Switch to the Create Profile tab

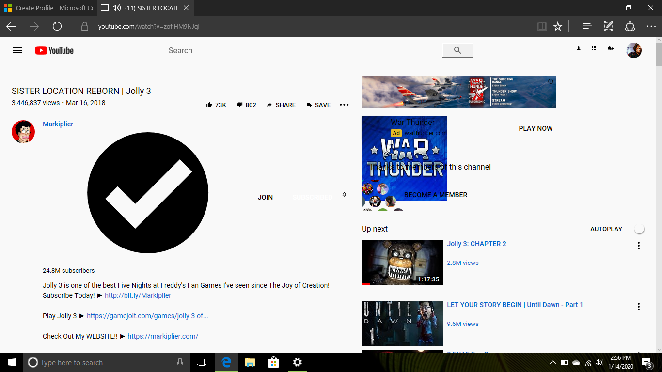pos(48,8)
